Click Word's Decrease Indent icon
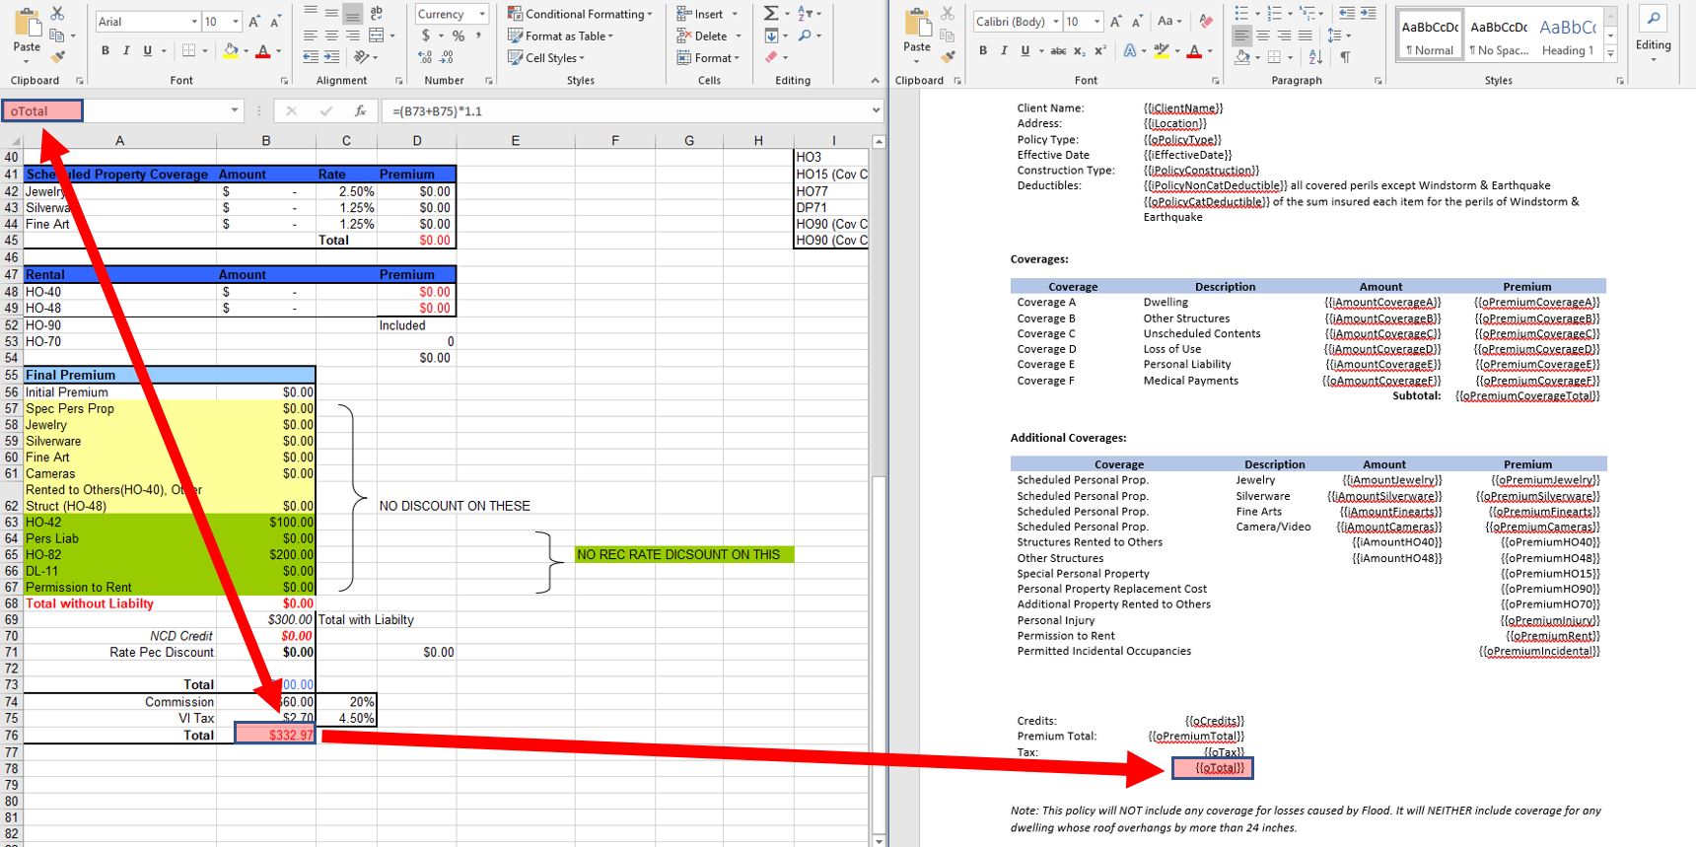The image size is (1696, 847). [1347, 13]
